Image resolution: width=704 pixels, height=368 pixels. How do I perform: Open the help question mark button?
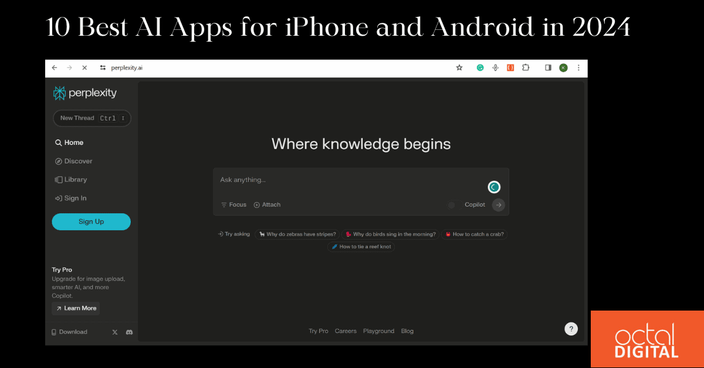[571, 329]
